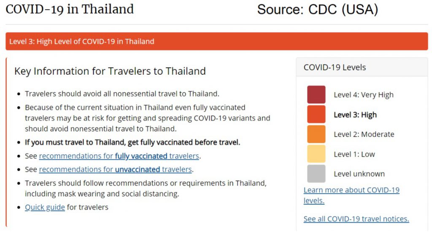Image resolution: width=432 pixels, height=232 pixels.
Task: Open recommendations for unvaccinated travelers link
Action: click(116, 169)
